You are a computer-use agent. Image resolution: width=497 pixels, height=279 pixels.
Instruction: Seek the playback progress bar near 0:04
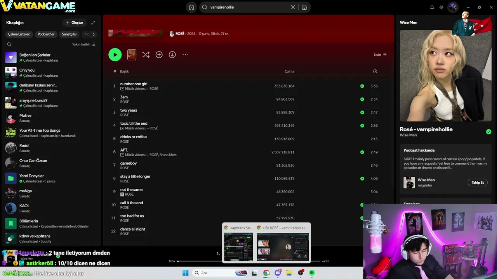[x=178, y=261]
